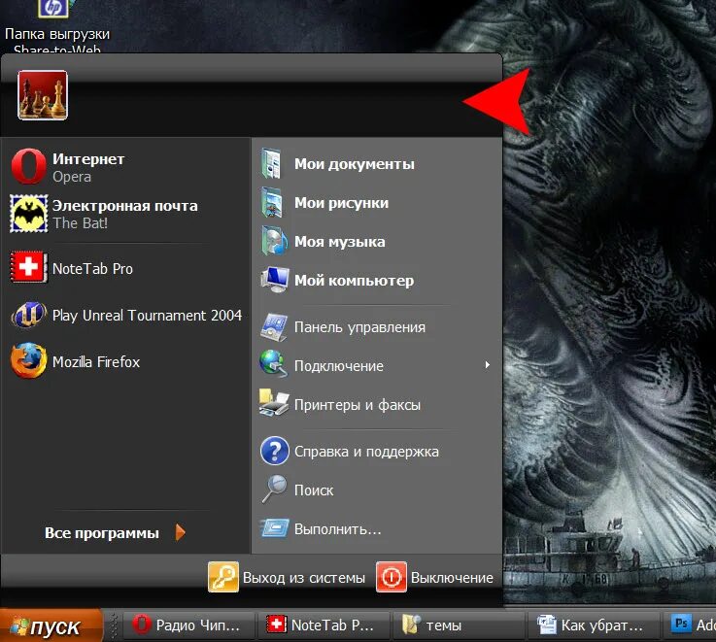Screen dimensions: 716x642
Task: Click the Выполнить run icon
Action: [x=274, y=528]
